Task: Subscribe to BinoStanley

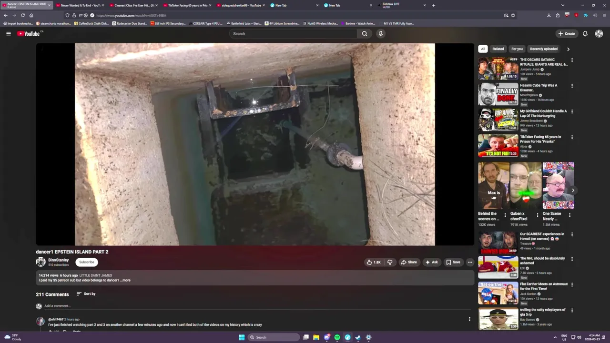Action: tap(87, 262)
